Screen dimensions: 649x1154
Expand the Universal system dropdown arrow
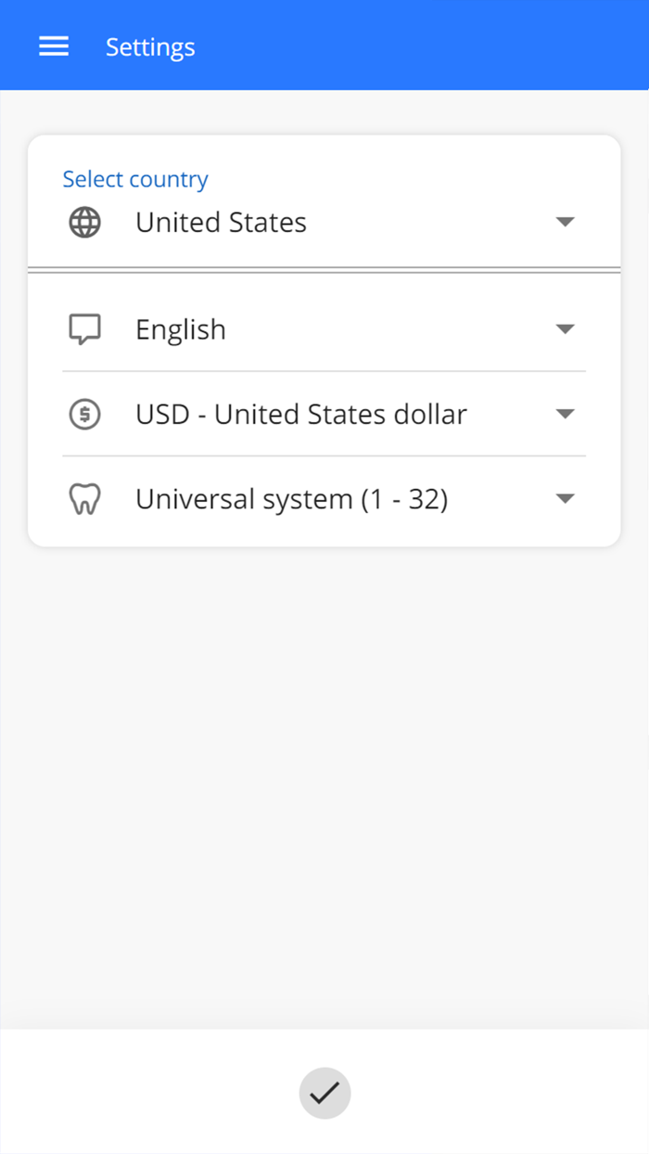[565, 499]
